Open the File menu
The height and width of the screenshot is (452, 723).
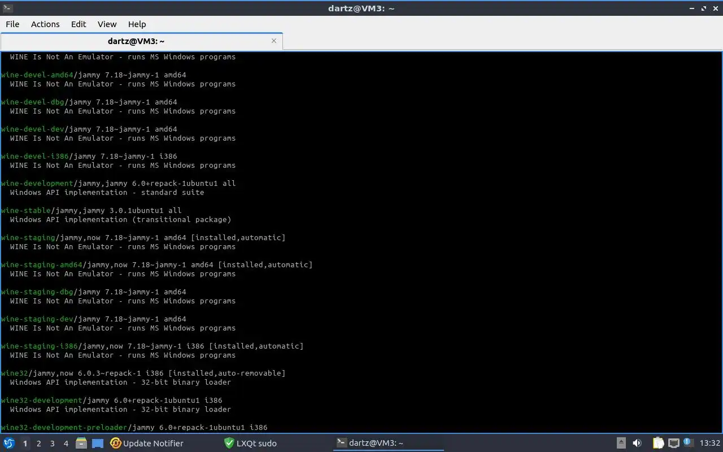pyautogui.click(x=12, y=24)
